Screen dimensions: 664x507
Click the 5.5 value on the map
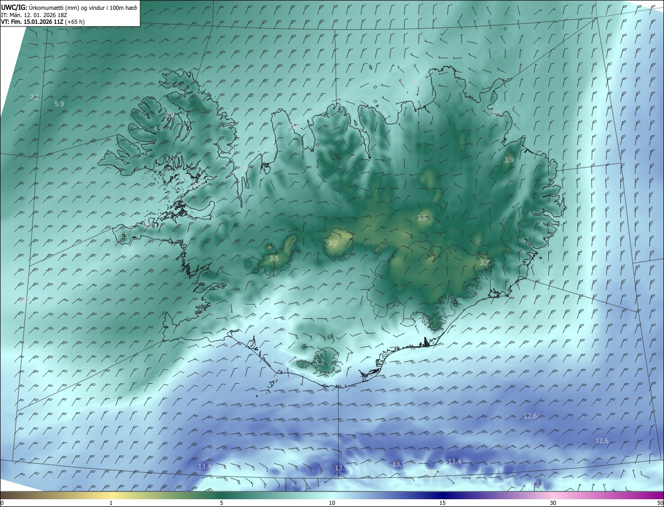pos(123,236)
